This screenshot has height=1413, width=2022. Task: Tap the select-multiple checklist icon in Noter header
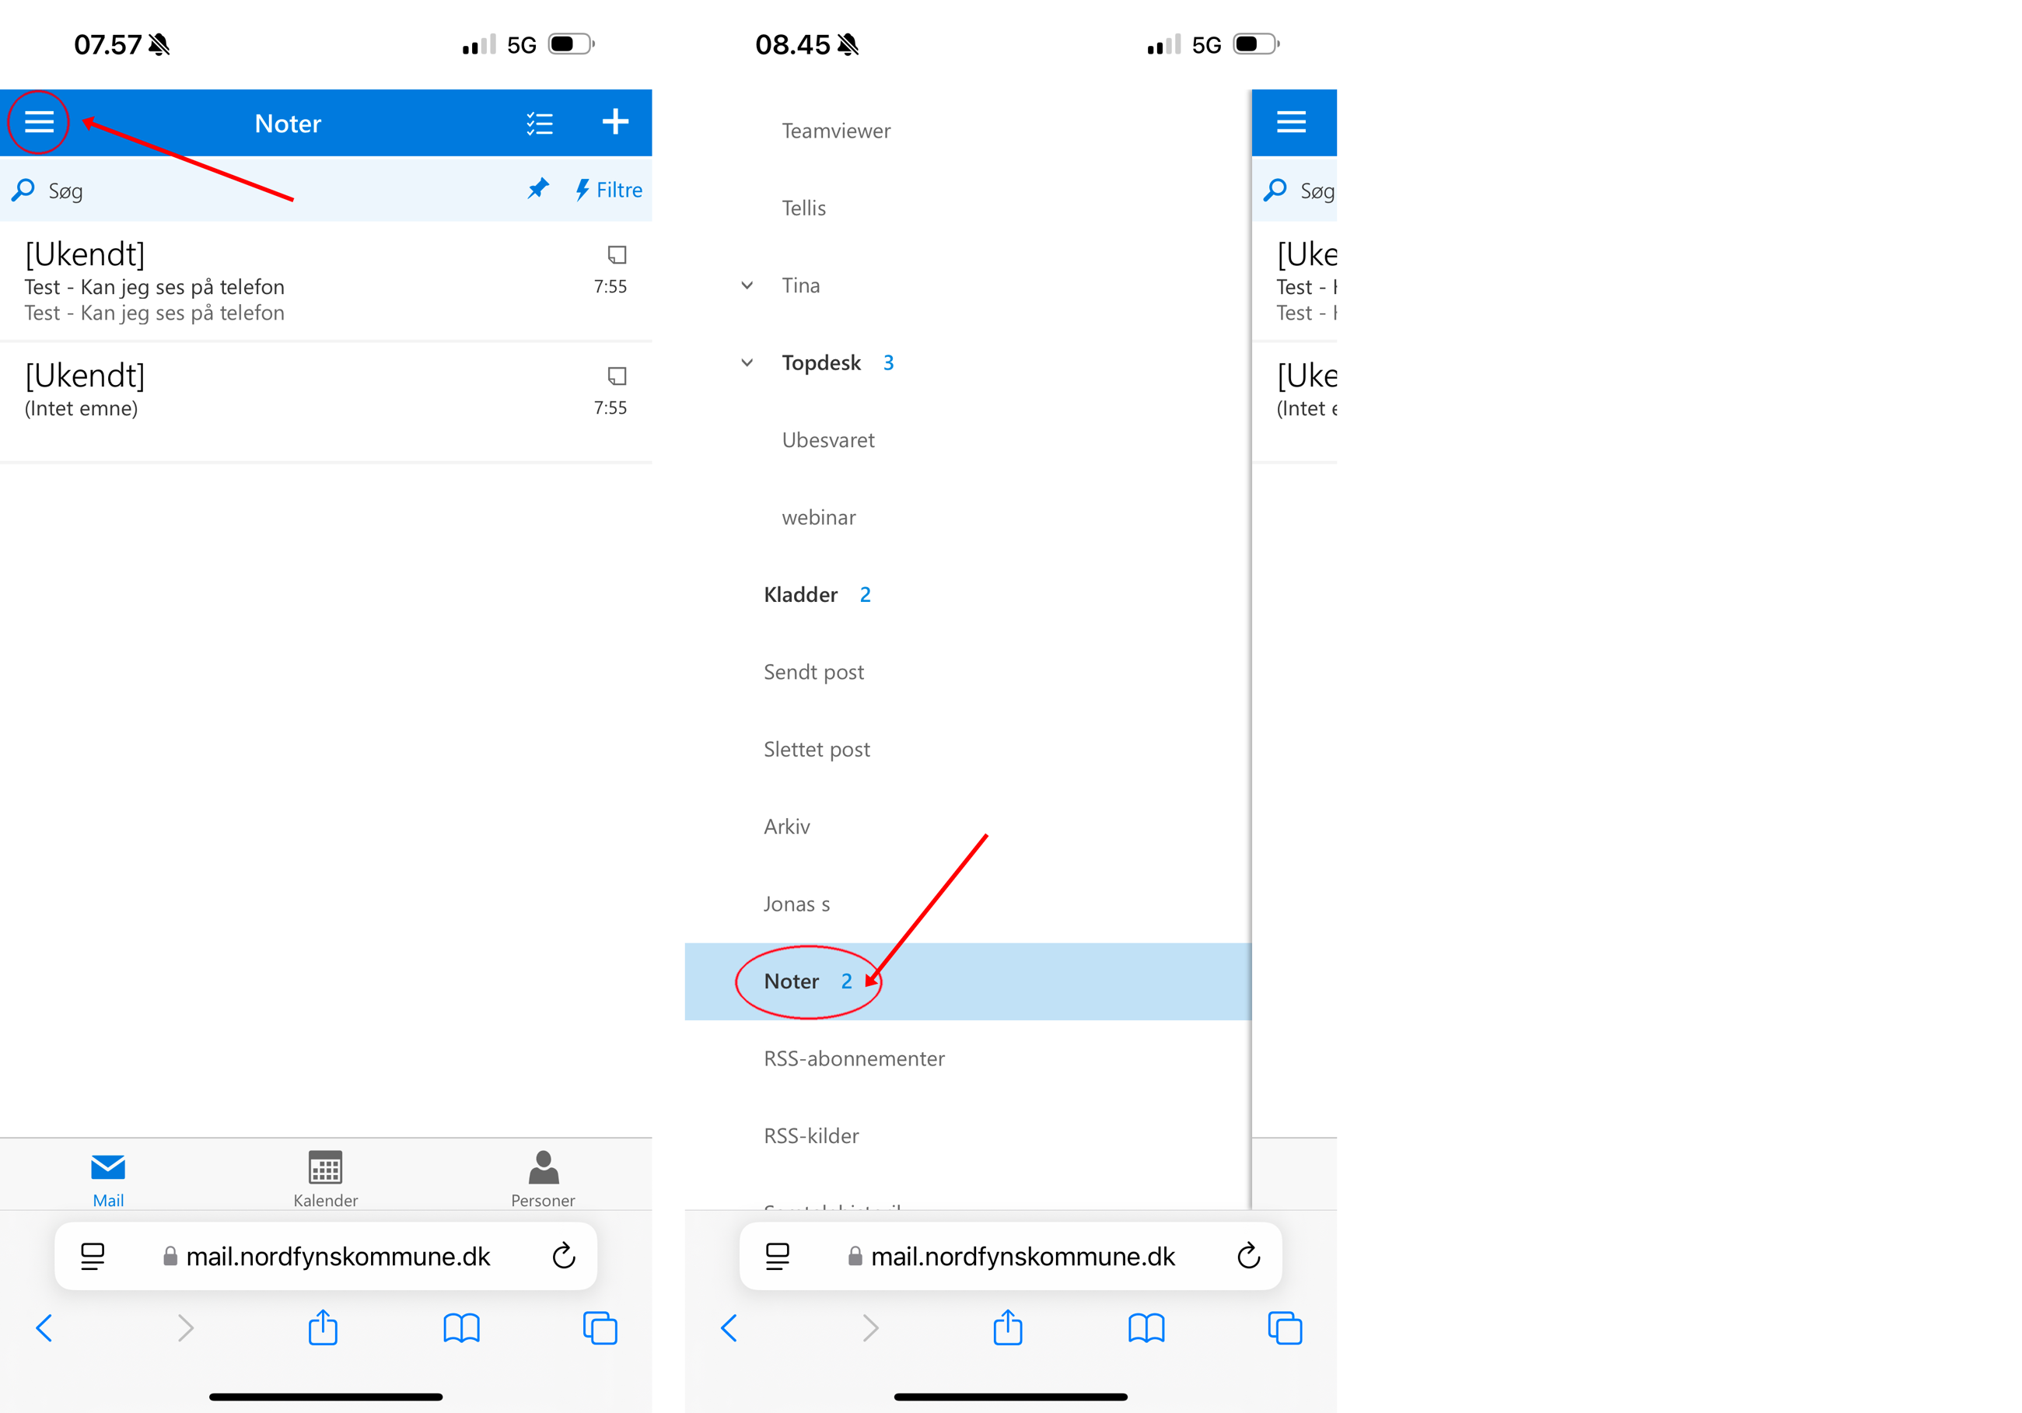[540, 123]
